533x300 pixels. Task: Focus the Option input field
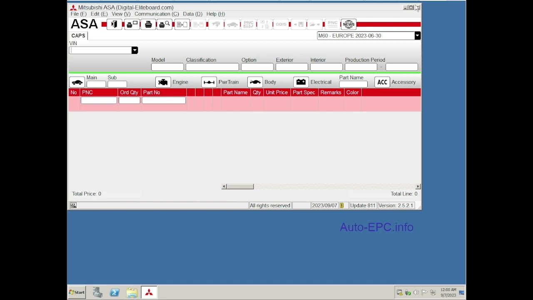(257, 67)
